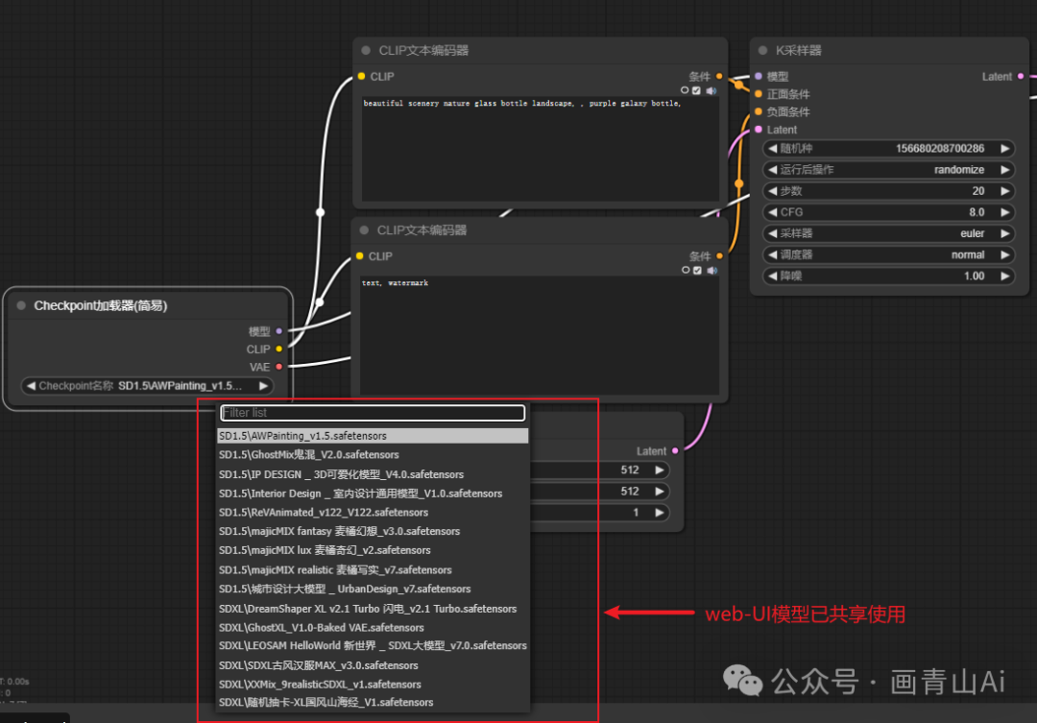
Task: Switch 运行后操作 to the next option with its right arrow
Action: coord(1005,170)
